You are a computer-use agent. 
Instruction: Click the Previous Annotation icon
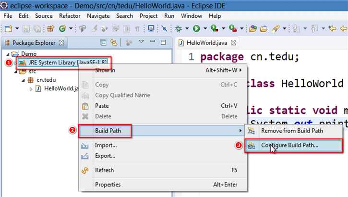pyautogui.click(x=314, y=28)
